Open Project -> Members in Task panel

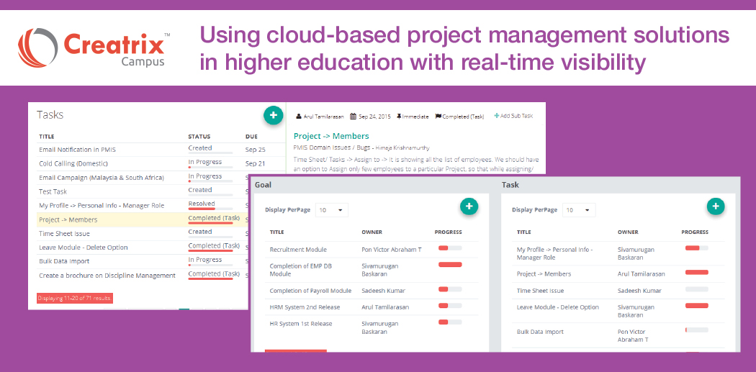point(544,273)
